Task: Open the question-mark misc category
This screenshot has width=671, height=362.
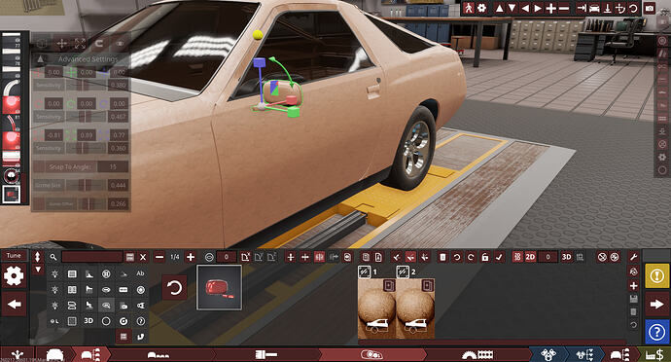Action: [x=140, y=321]
